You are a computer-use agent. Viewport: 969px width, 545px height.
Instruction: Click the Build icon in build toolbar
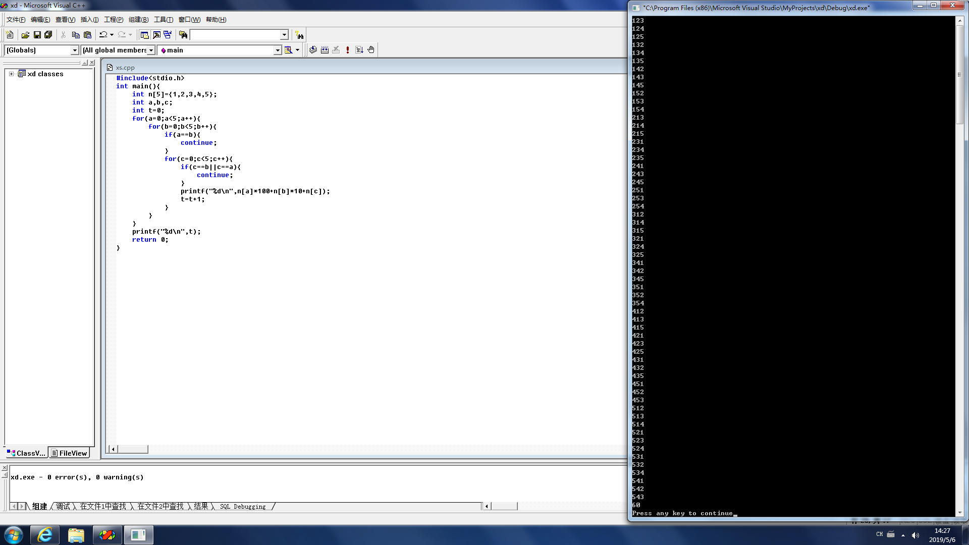coord(325,50)
